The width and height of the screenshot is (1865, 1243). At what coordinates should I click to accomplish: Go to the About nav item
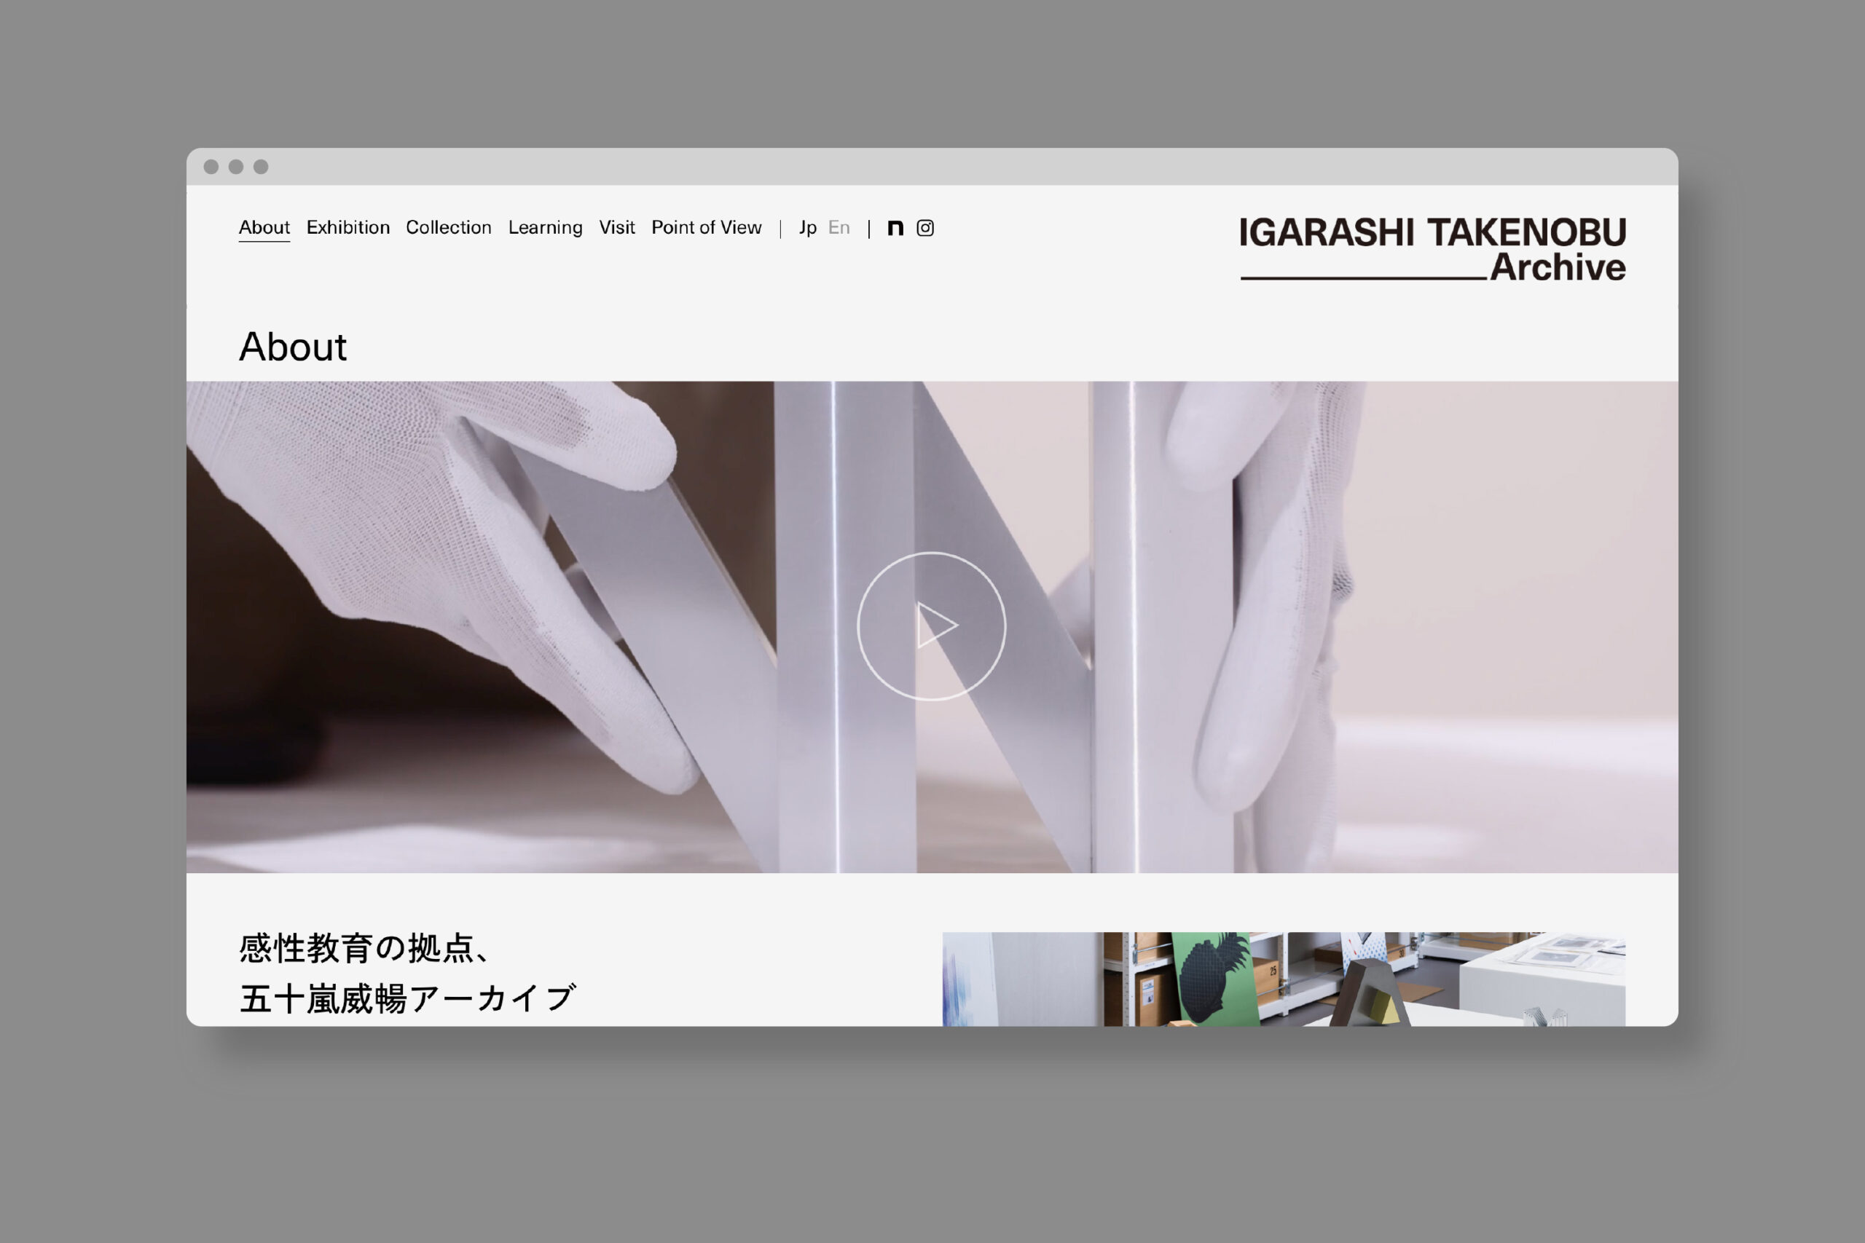(x=264, y=227)
